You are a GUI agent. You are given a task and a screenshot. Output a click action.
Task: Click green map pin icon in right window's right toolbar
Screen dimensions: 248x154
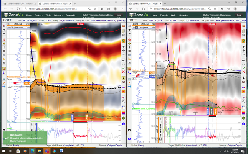point(243,41)
